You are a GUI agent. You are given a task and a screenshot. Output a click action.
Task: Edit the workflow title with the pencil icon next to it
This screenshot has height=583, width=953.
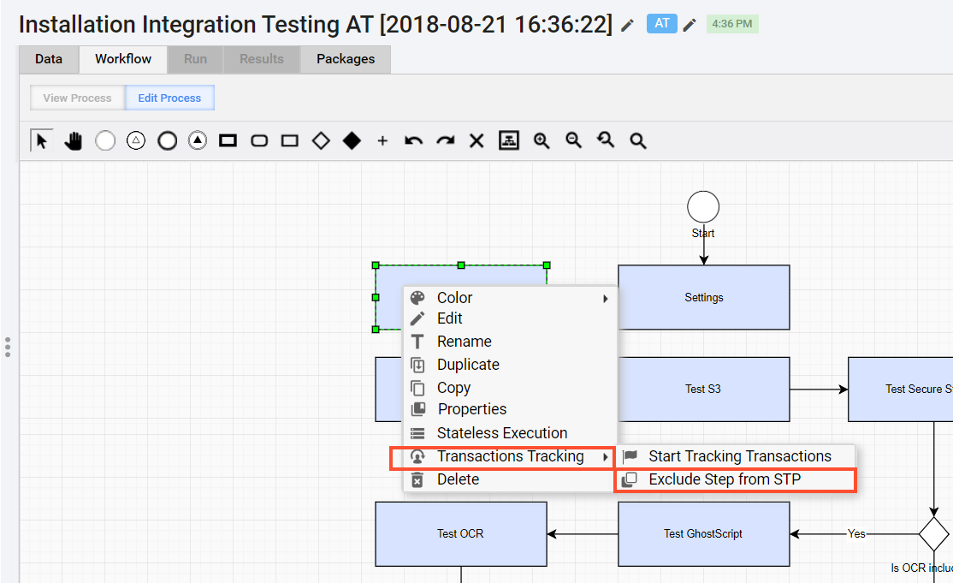point(627,26)
